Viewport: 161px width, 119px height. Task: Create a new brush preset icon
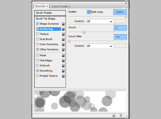coord(114,115)
